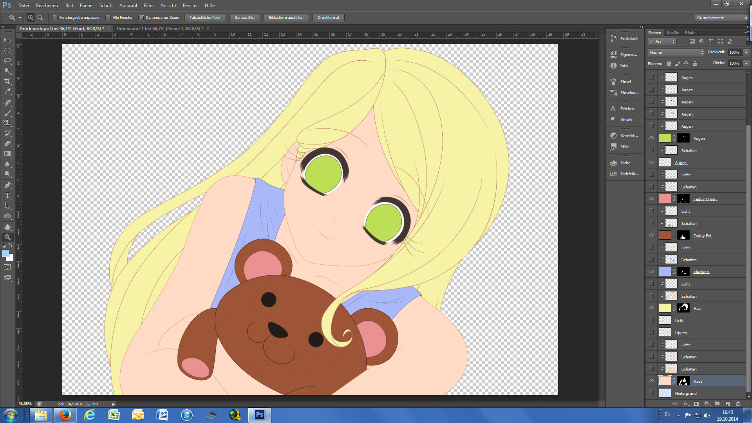752x423 pixels.
Task: Select the Eraser tool
Action: (x=7, y=143)
